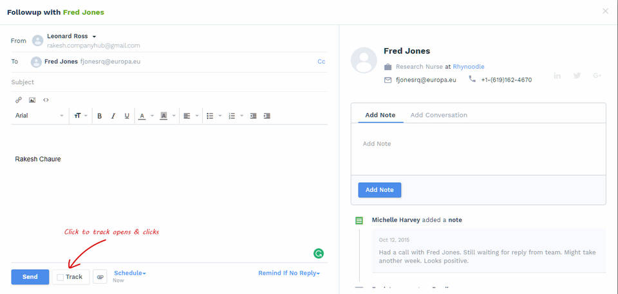Viewport: 618px width, 294px height.
Task: Click the Cc link
Action: (321, 62)
